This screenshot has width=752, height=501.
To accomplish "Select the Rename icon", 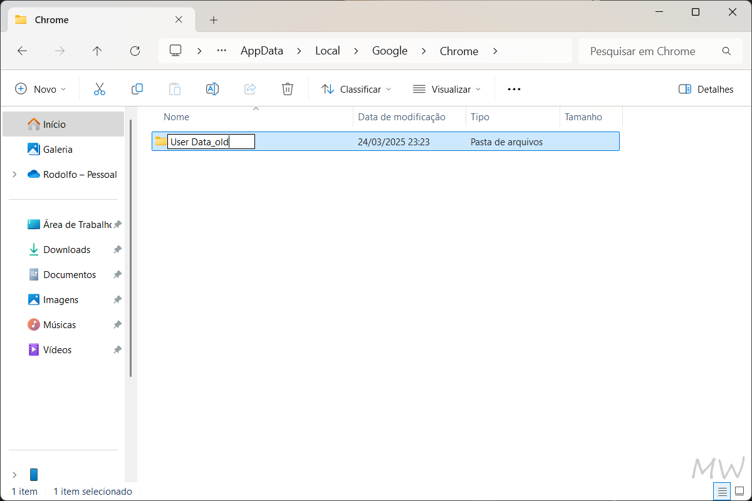I will click(x=212, y=88).
